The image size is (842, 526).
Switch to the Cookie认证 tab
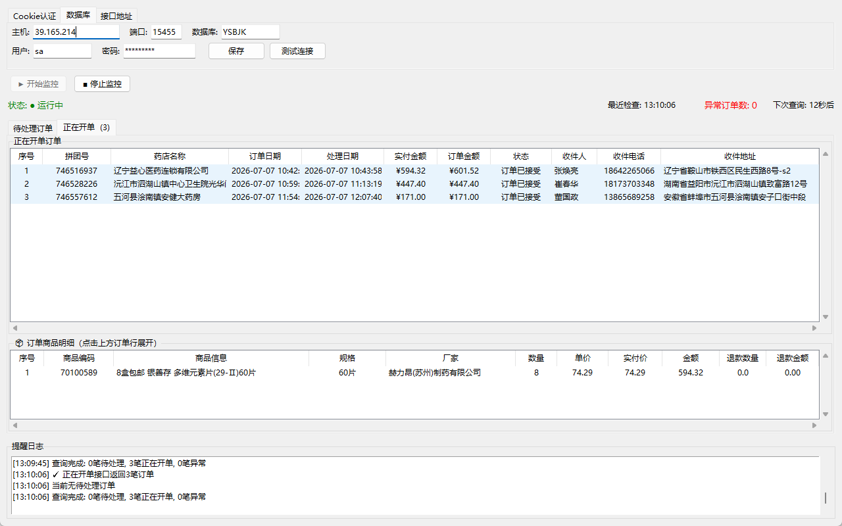[35, 16]
